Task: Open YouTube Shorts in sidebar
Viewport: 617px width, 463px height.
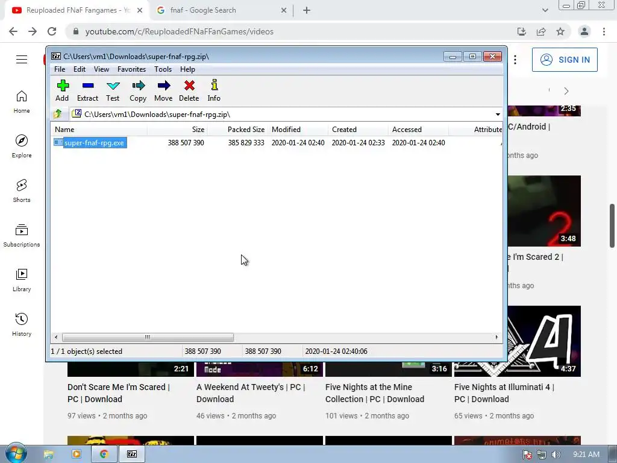Action: click(x=22, y=191)
